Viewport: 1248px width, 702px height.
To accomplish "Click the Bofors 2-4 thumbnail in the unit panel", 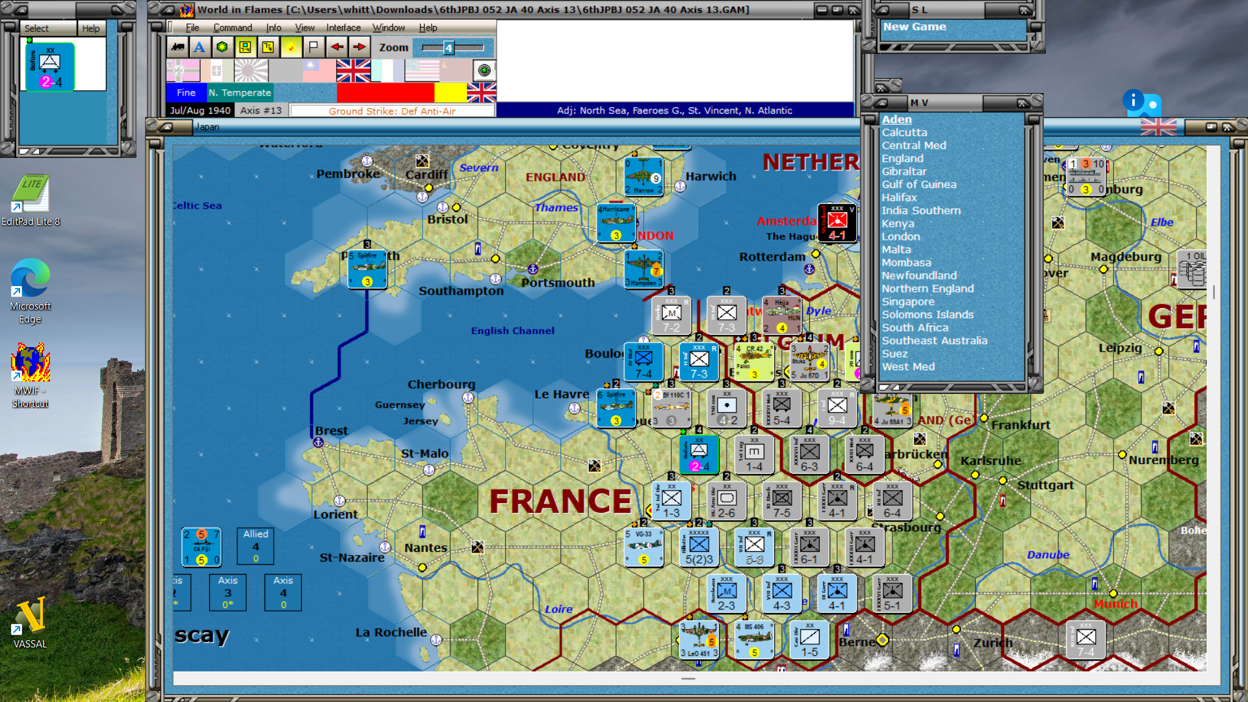I will [x=50, y=66].
